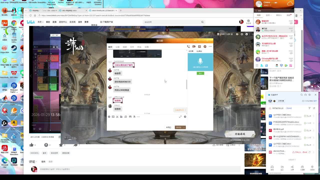Image resolution: width=320 pixels, height=180 pixels.
Task: Add the Bilibili video to favorites
Action: tap(61, 145)
